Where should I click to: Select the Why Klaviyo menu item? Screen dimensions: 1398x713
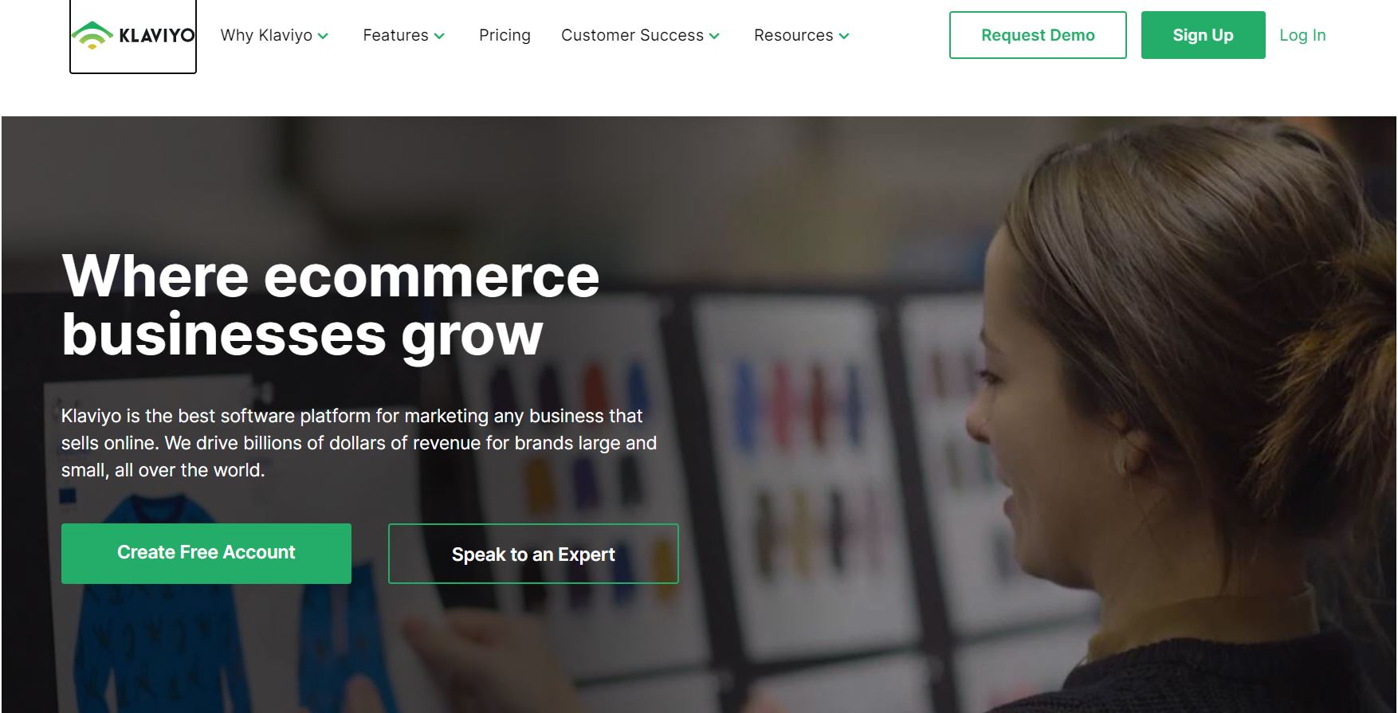point(266,35)
